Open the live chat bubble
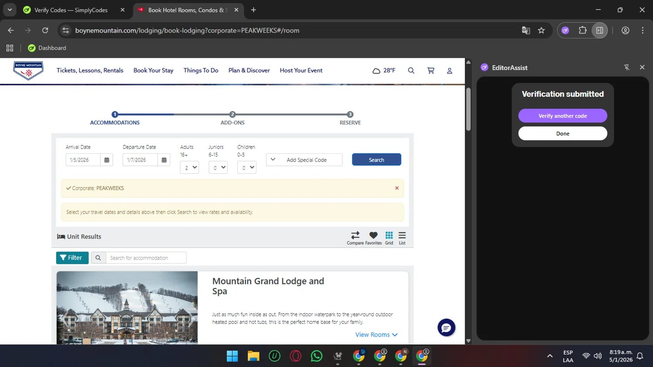The image size is (653, 367). (446, 328)
